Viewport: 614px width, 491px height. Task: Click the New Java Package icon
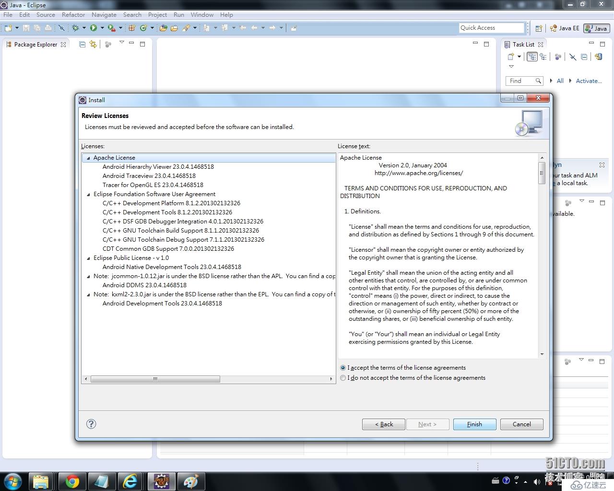point(132,28)
